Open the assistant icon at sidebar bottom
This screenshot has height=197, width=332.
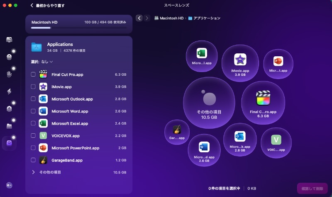click(9, 185)
